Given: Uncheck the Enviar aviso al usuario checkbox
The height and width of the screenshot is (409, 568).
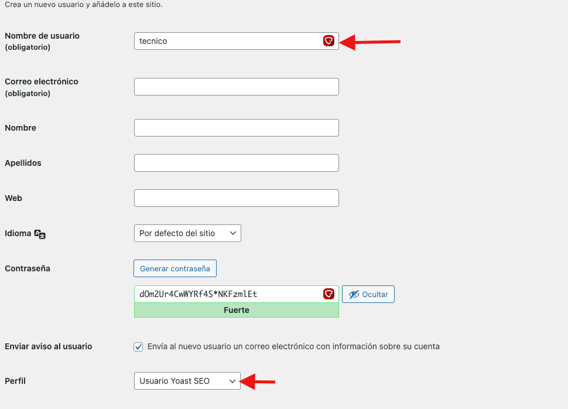Looking at the screenshot, I should 138,347.
